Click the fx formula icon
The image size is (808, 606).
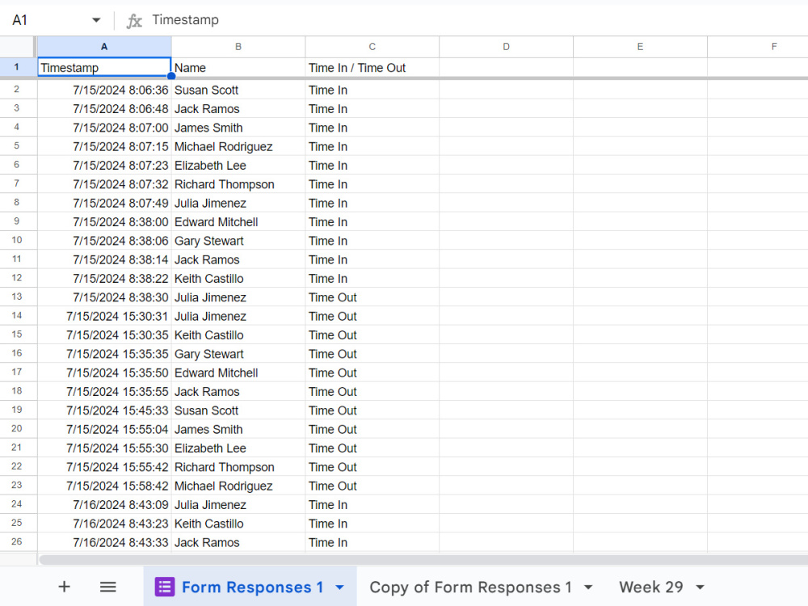point(134,21)
